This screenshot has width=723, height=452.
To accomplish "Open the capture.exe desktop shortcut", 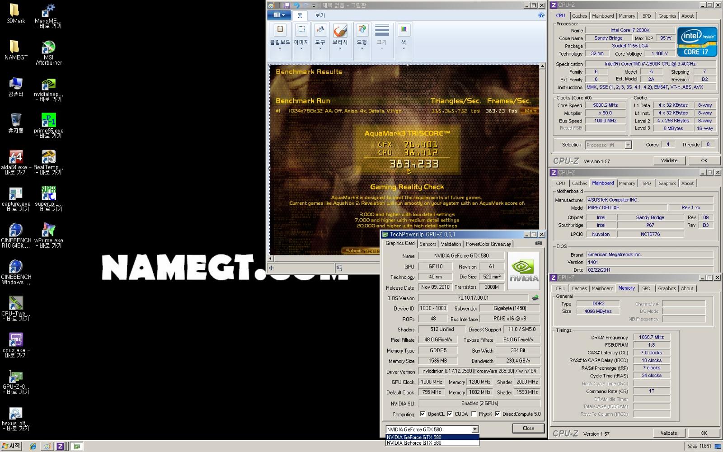I will coord(15,199).
